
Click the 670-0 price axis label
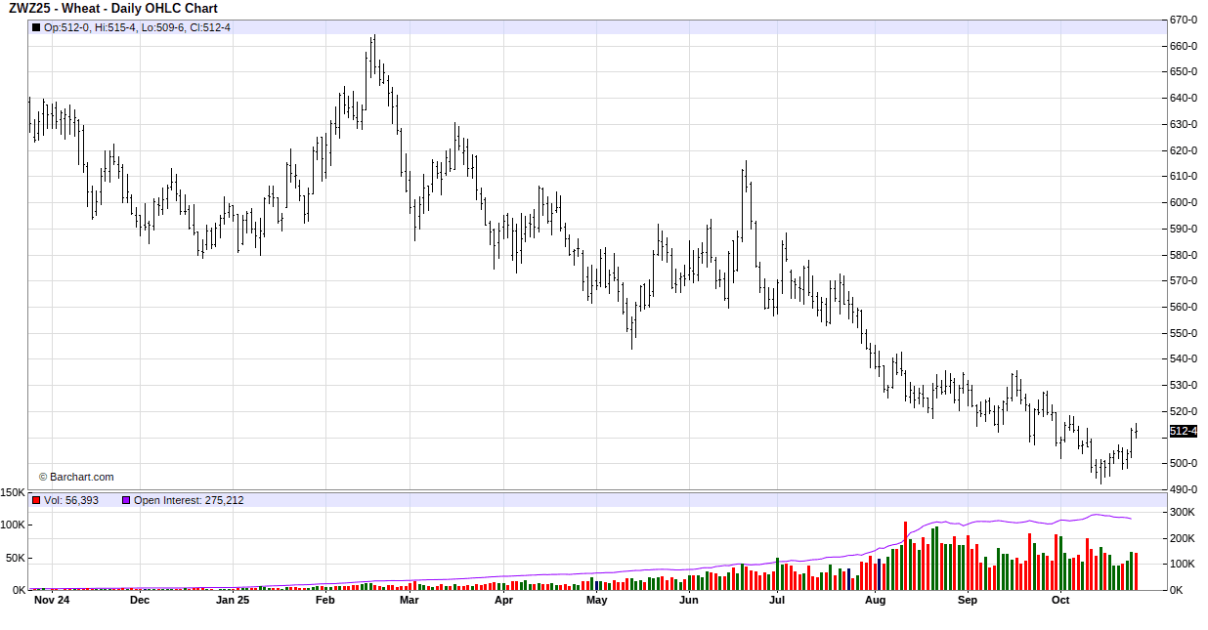coord(1185,20)
